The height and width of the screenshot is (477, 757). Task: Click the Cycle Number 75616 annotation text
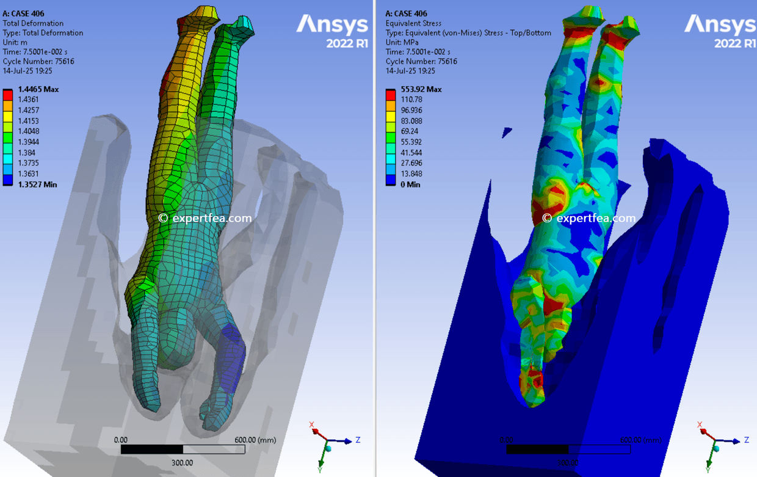tap(39, 61)
